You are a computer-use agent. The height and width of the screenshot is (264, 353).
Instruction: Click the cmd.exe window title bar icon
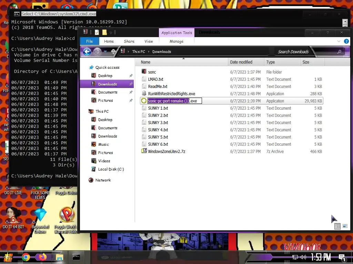click(x=17, y=14)
